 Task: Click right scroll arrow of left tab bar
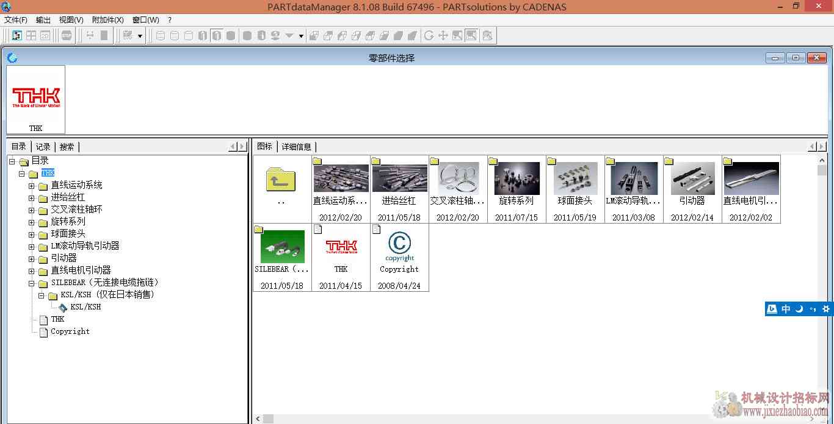(242, 147)
